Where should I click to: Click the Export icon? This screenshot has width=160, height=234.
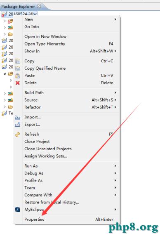coord(17,125)
